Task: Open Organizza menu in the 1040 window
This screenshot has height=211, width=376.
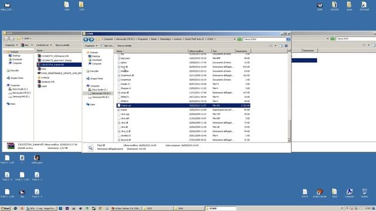Action: (x=11, y=45)
